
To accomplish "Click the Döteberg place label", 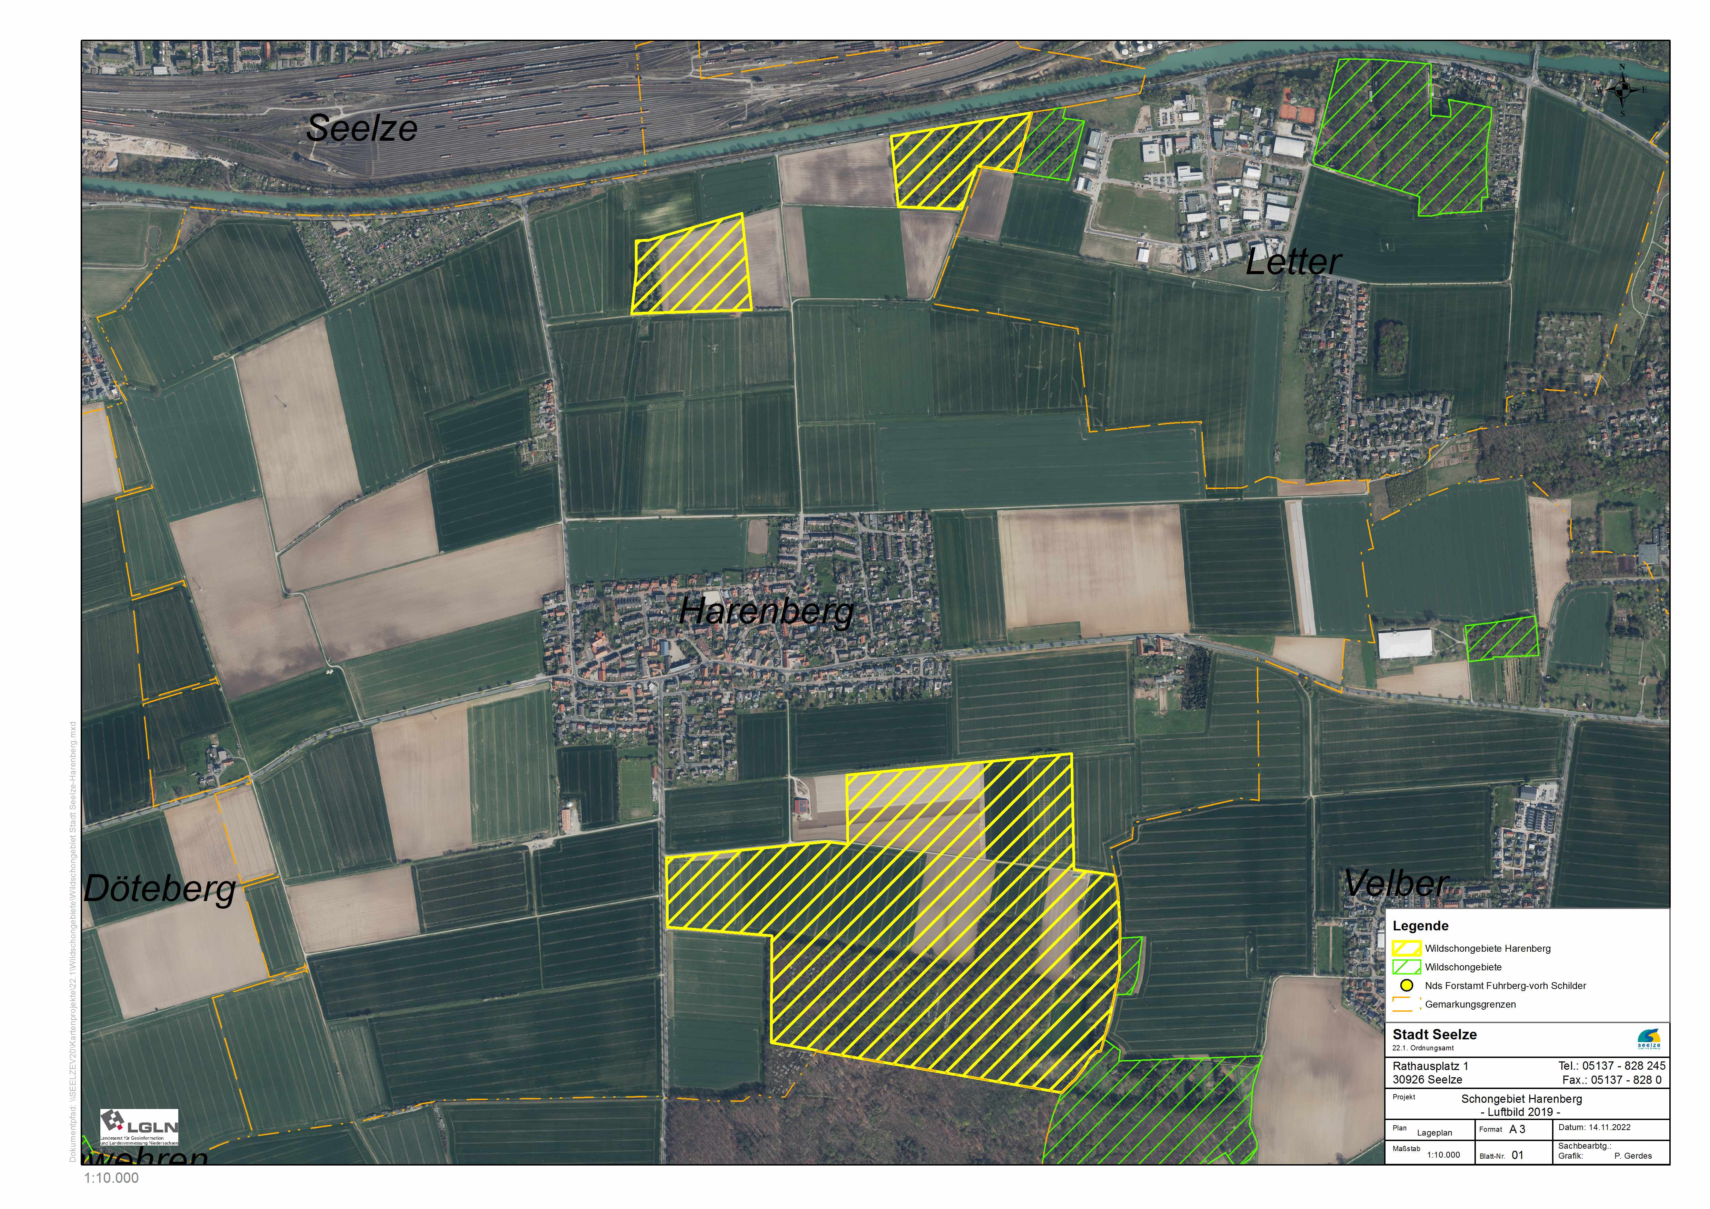I will pyautogui.click(x=159, y=888).
